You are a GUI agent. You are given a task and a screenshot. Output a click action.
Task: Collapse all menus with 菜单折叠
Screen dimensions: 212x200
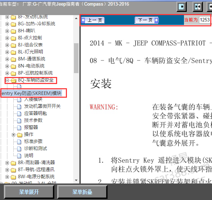tap(82, 192)
